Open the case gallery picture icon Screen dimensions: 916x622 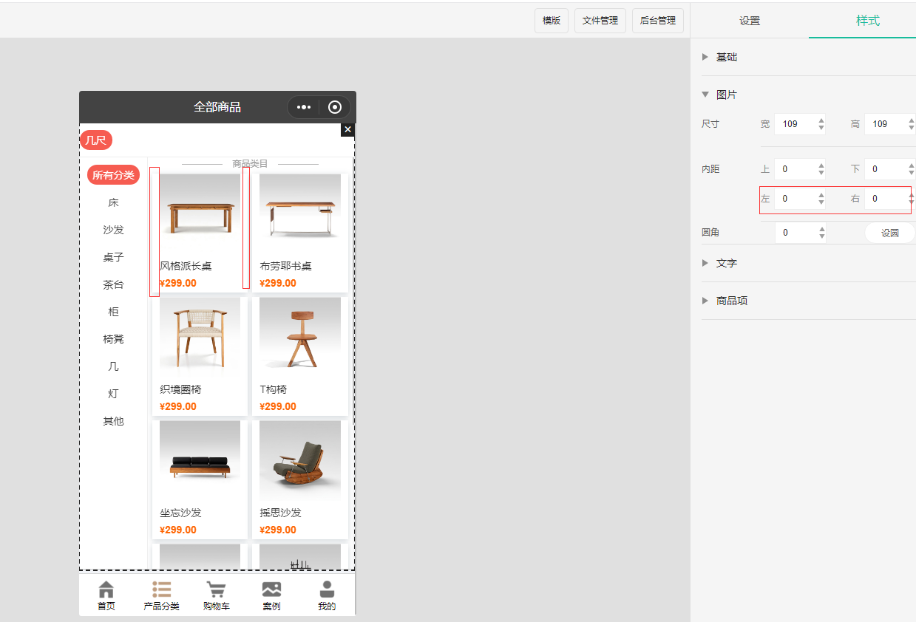click(271, 589)
